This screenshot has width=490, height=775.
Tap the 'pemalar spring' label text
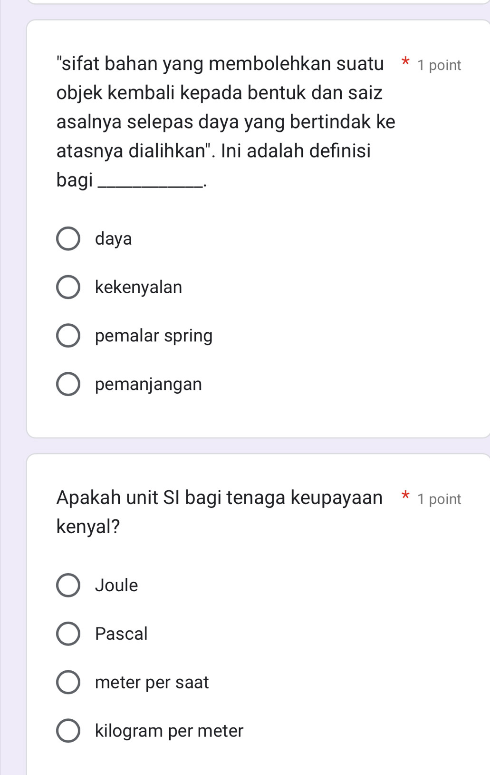point(154,336)
